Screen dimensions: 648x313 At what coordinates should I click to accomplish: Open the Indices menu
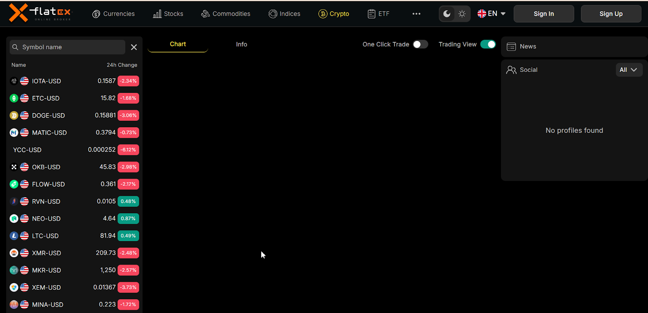coord(284,14)
